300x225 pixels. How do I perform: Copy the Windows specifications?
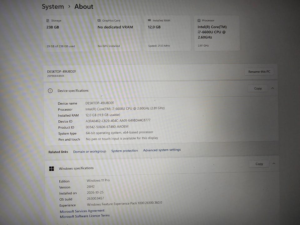[259, 164]
